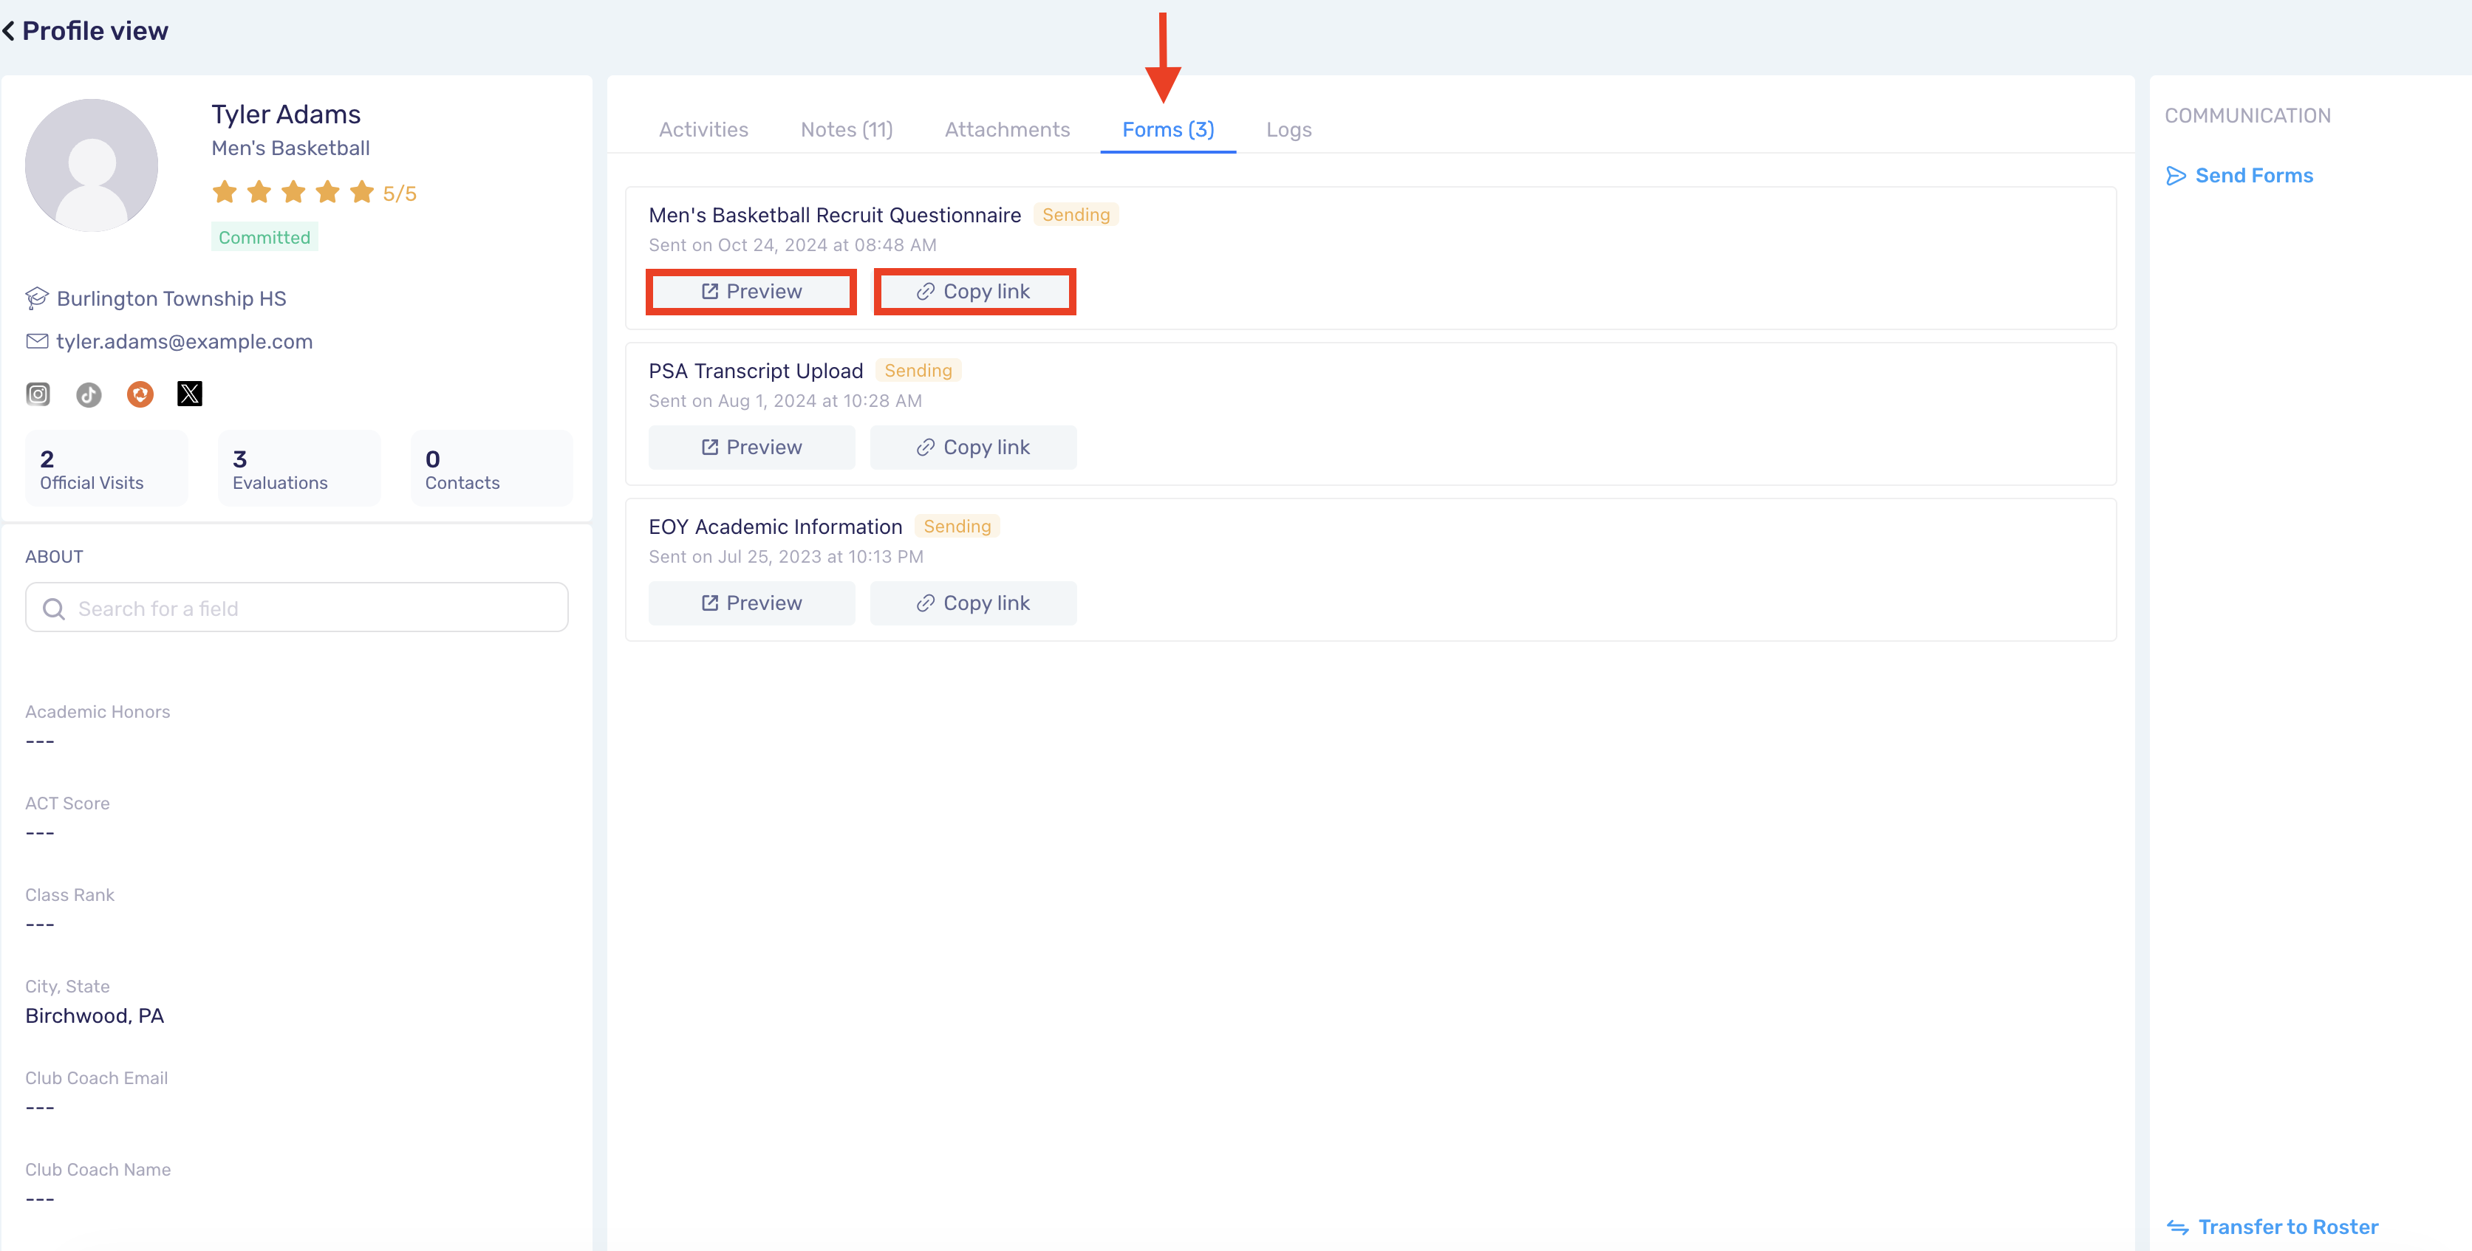
Task: Click Sending badge beside Recruit Questionnaire
Action: (1076, 215)
